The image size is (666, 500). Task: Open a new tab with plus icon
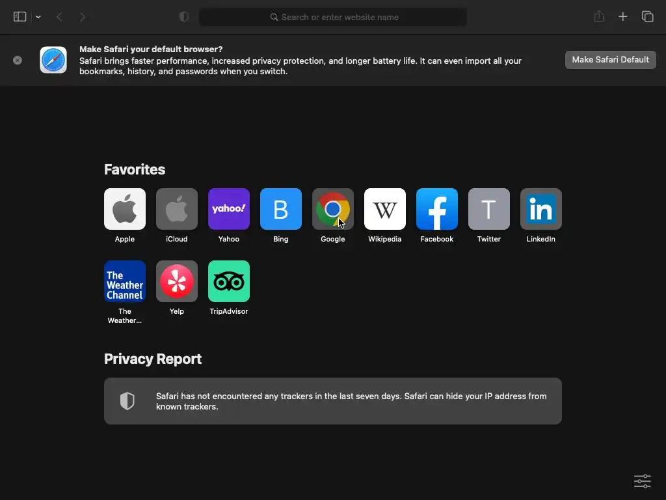click(622, 16)
